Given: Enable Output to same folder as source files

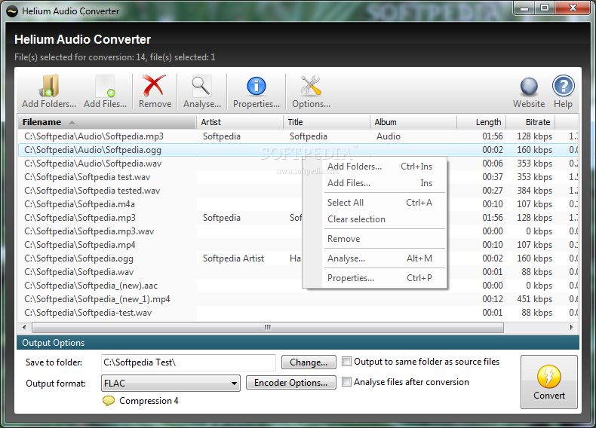Looking at the screenshot, I should tap(346, 362).
